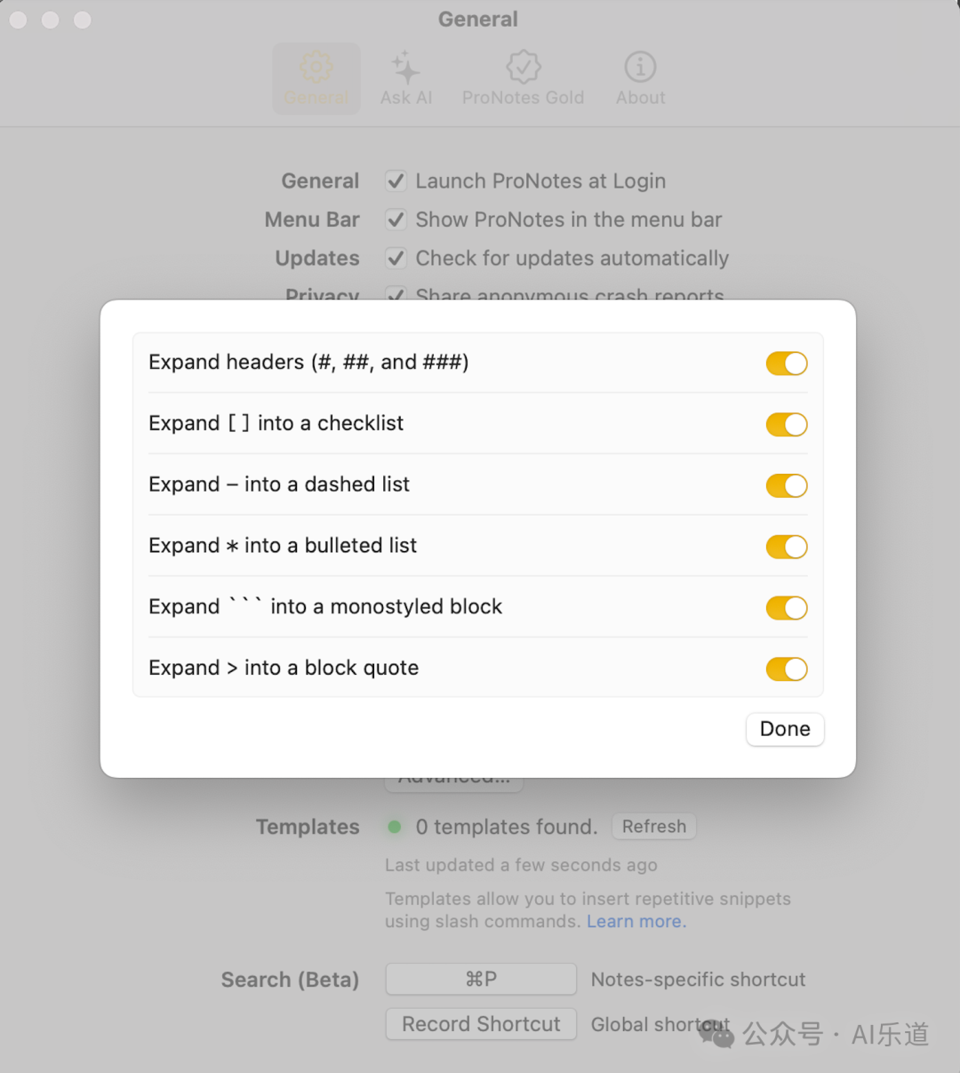Disable Expand > into a block quote

(x=787, y=669)
